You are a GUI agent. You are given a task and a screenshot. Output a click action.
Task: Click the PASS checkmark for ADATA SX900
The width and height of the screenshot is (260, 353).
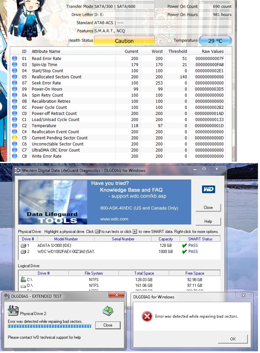[184, 246]
